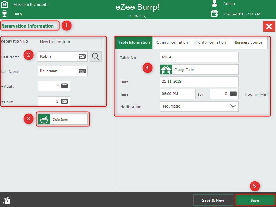276x207 pixels.
Task: Focus the Last Name field containing Kellerman
Action: [x=63, y=71]
